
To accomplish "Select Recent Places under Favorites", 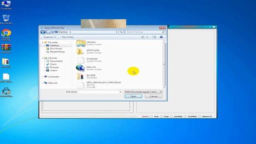I will pos(56,52).
